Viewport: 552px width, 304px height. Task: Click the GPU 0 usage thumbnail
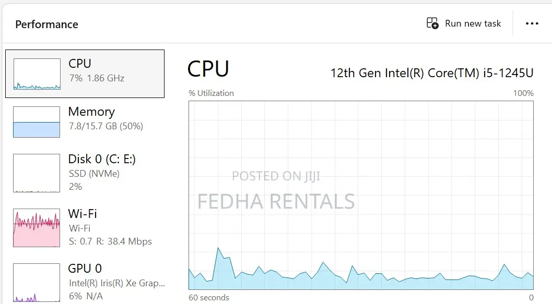37,283
